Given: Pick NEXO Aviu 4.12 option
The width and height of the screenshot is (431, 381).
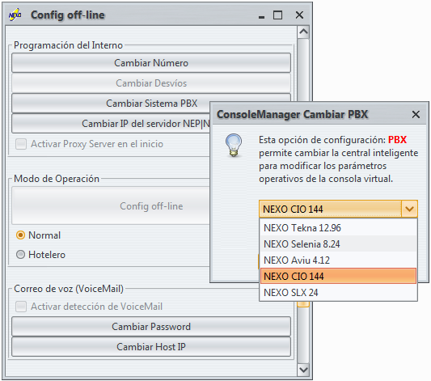Looking at the screenshot, I should [338, 260].
